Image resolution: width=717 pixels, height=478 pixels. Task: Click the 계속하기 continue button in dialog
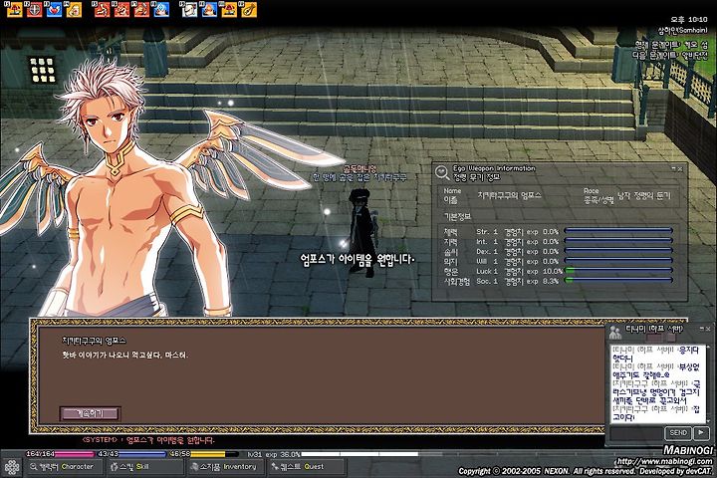tap(90, 414)
